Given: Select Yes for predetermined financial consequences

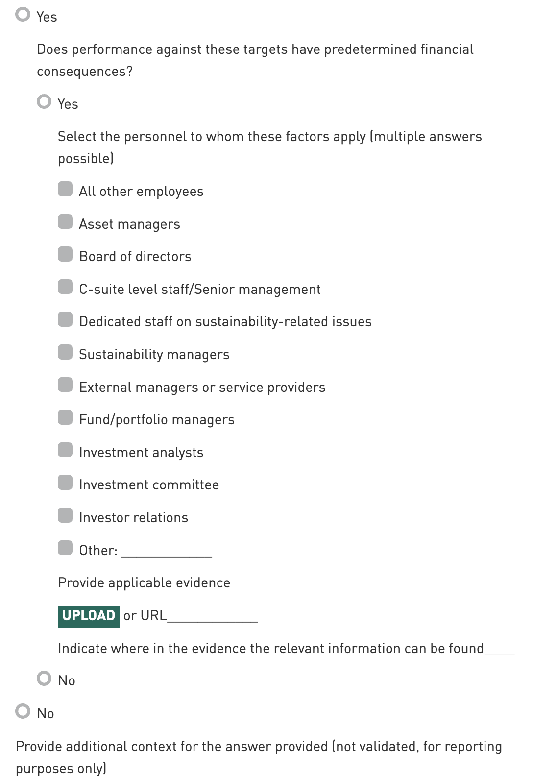Looking at the screenshot, I should pyautogui.click(x=44, y=102).
